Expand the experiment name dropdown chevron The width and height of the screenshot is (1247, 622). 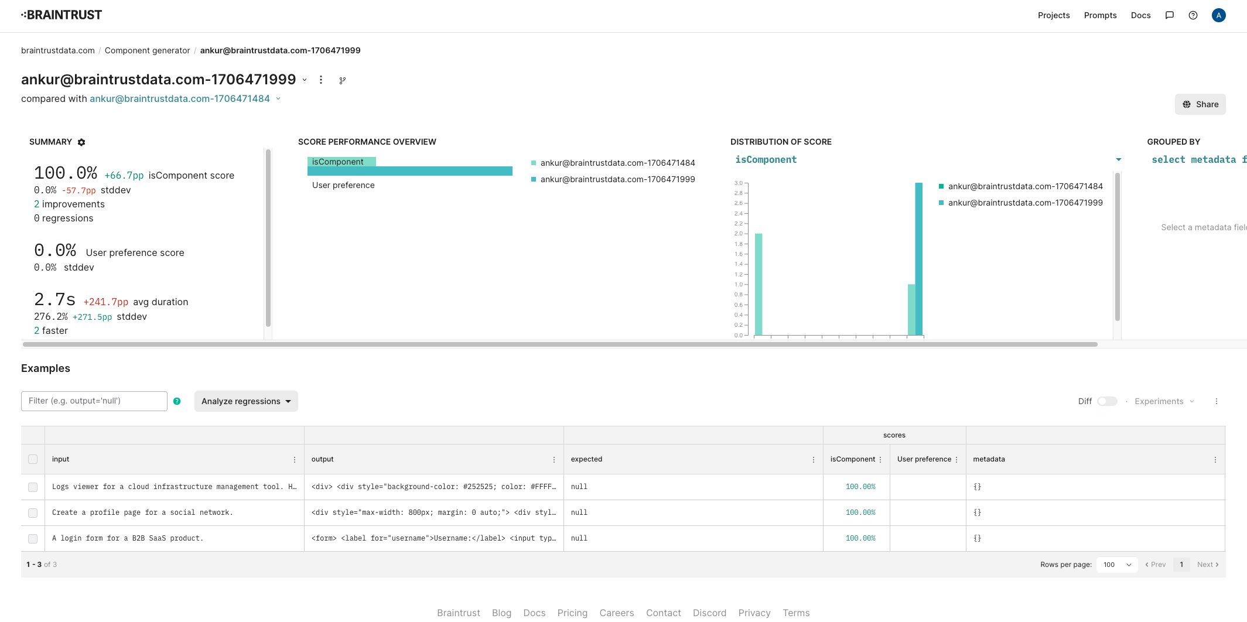(305, 80)
